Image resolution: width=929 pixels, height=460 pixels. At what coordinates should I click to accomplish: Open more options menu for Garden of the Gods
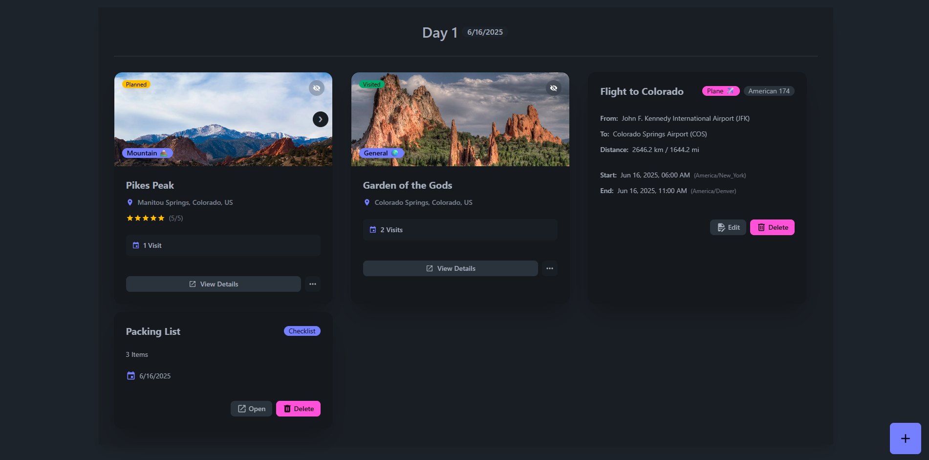(x=549, y=268)
